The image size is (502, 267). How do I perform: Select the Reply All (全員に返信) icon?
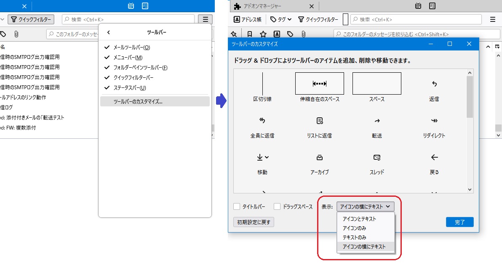[262, 121]
